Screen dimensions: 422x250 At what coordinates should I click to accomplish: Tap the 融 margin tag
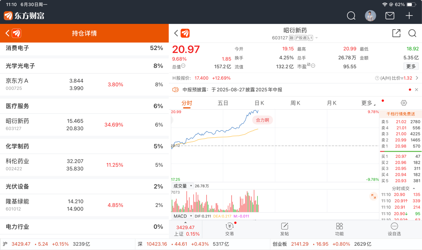click(x=292, y=38)
